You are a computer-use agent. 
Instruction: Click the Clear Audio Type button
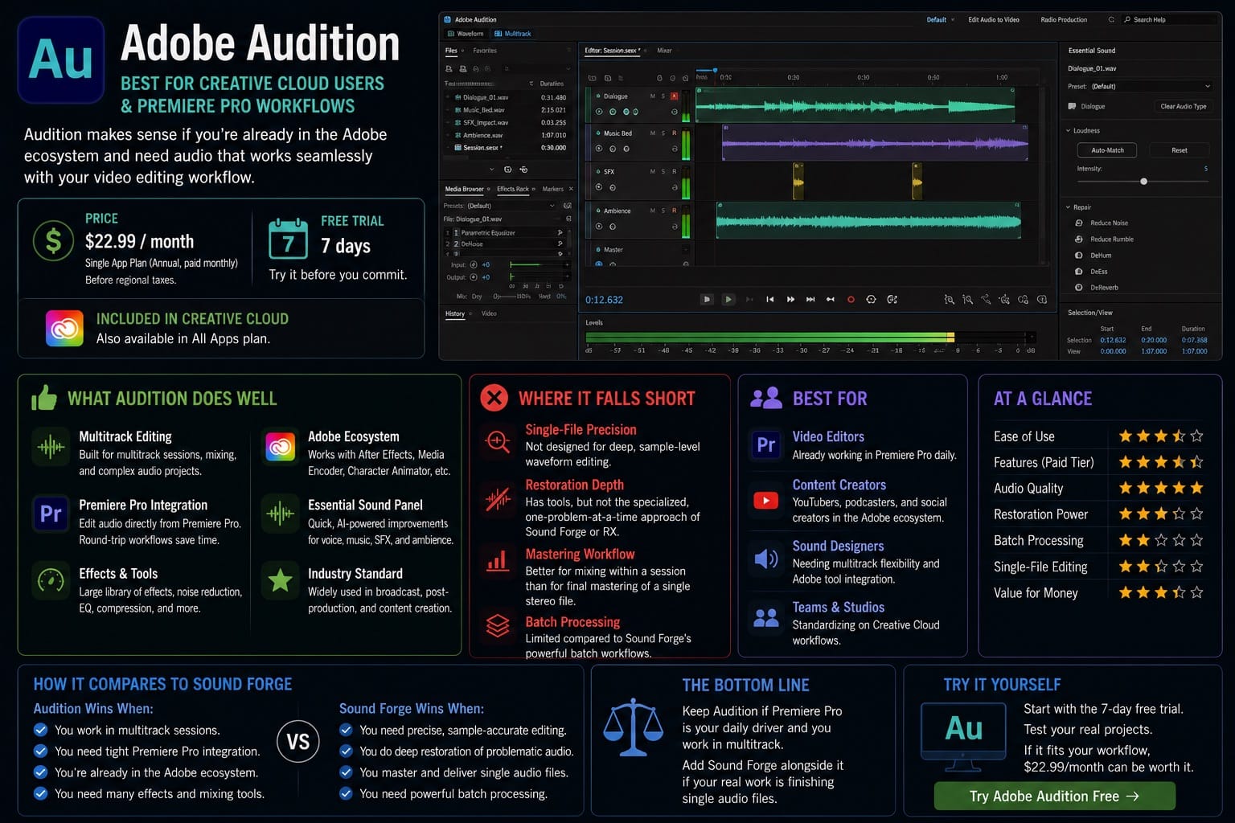coord(1184,106)
